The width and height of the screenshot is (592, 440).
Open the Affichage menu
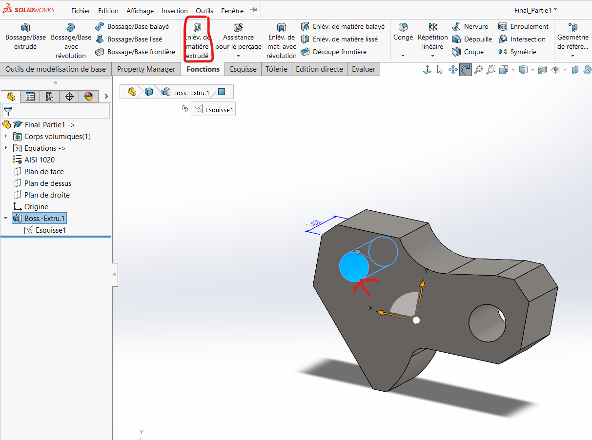(140, 11)
